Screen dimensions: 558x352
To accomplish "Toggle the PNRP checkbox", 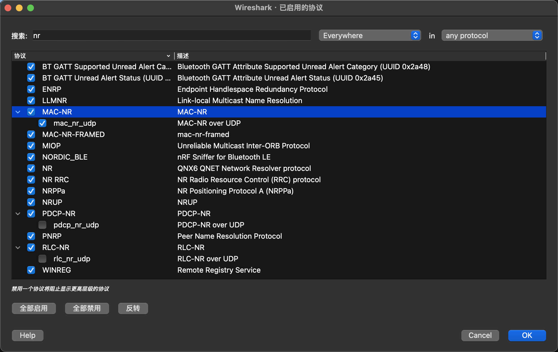I will click(31, 236).
